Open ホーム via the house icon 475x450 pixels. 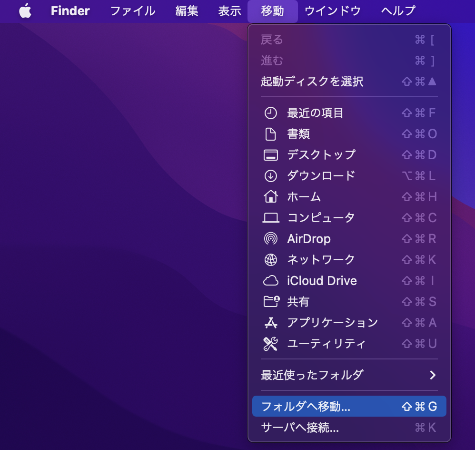click(271, 197)
